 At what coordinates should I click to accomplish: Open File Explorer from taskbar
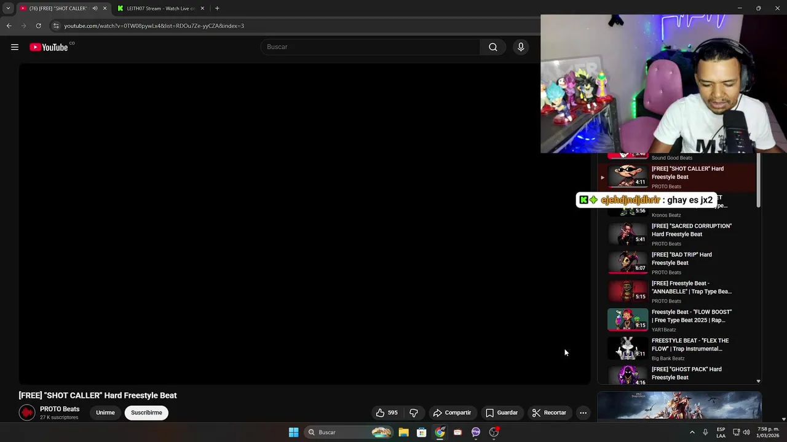(403, 432)
